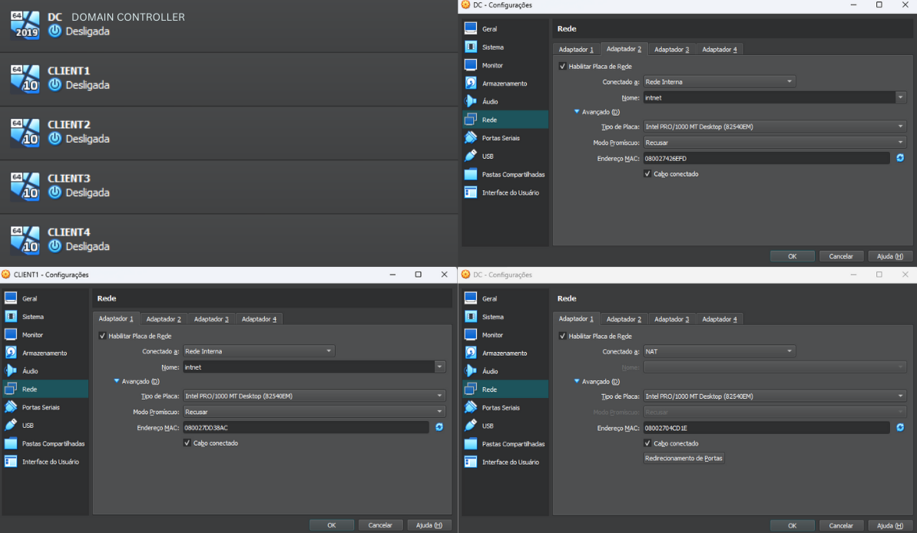Open Pastas Compartilhadas in CLIENT1 settings sidebar
917x533 pixels.
click(x=53, y=443)
